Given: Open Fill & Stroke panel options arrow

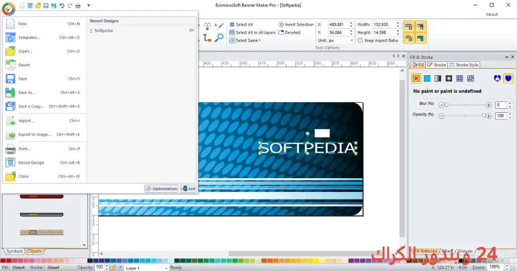Looking at the screenshot, I should pos(507,57).
